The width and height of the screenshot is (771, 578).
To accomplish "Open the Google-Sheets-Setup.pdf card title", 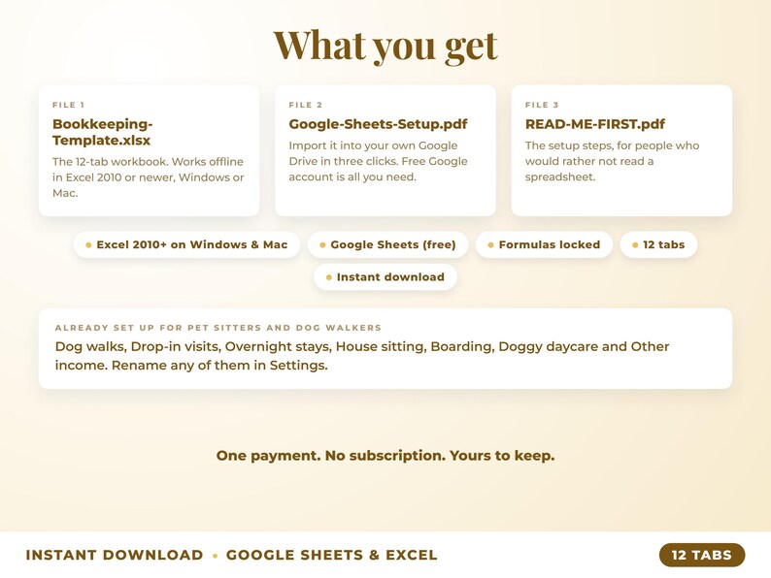I will coord(378,124).
